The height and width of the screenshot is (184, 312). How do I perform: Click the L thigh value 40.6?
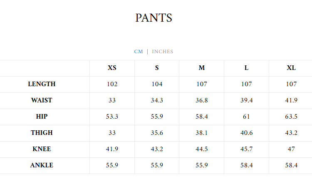pyautogui.click(x=246, y=133)
